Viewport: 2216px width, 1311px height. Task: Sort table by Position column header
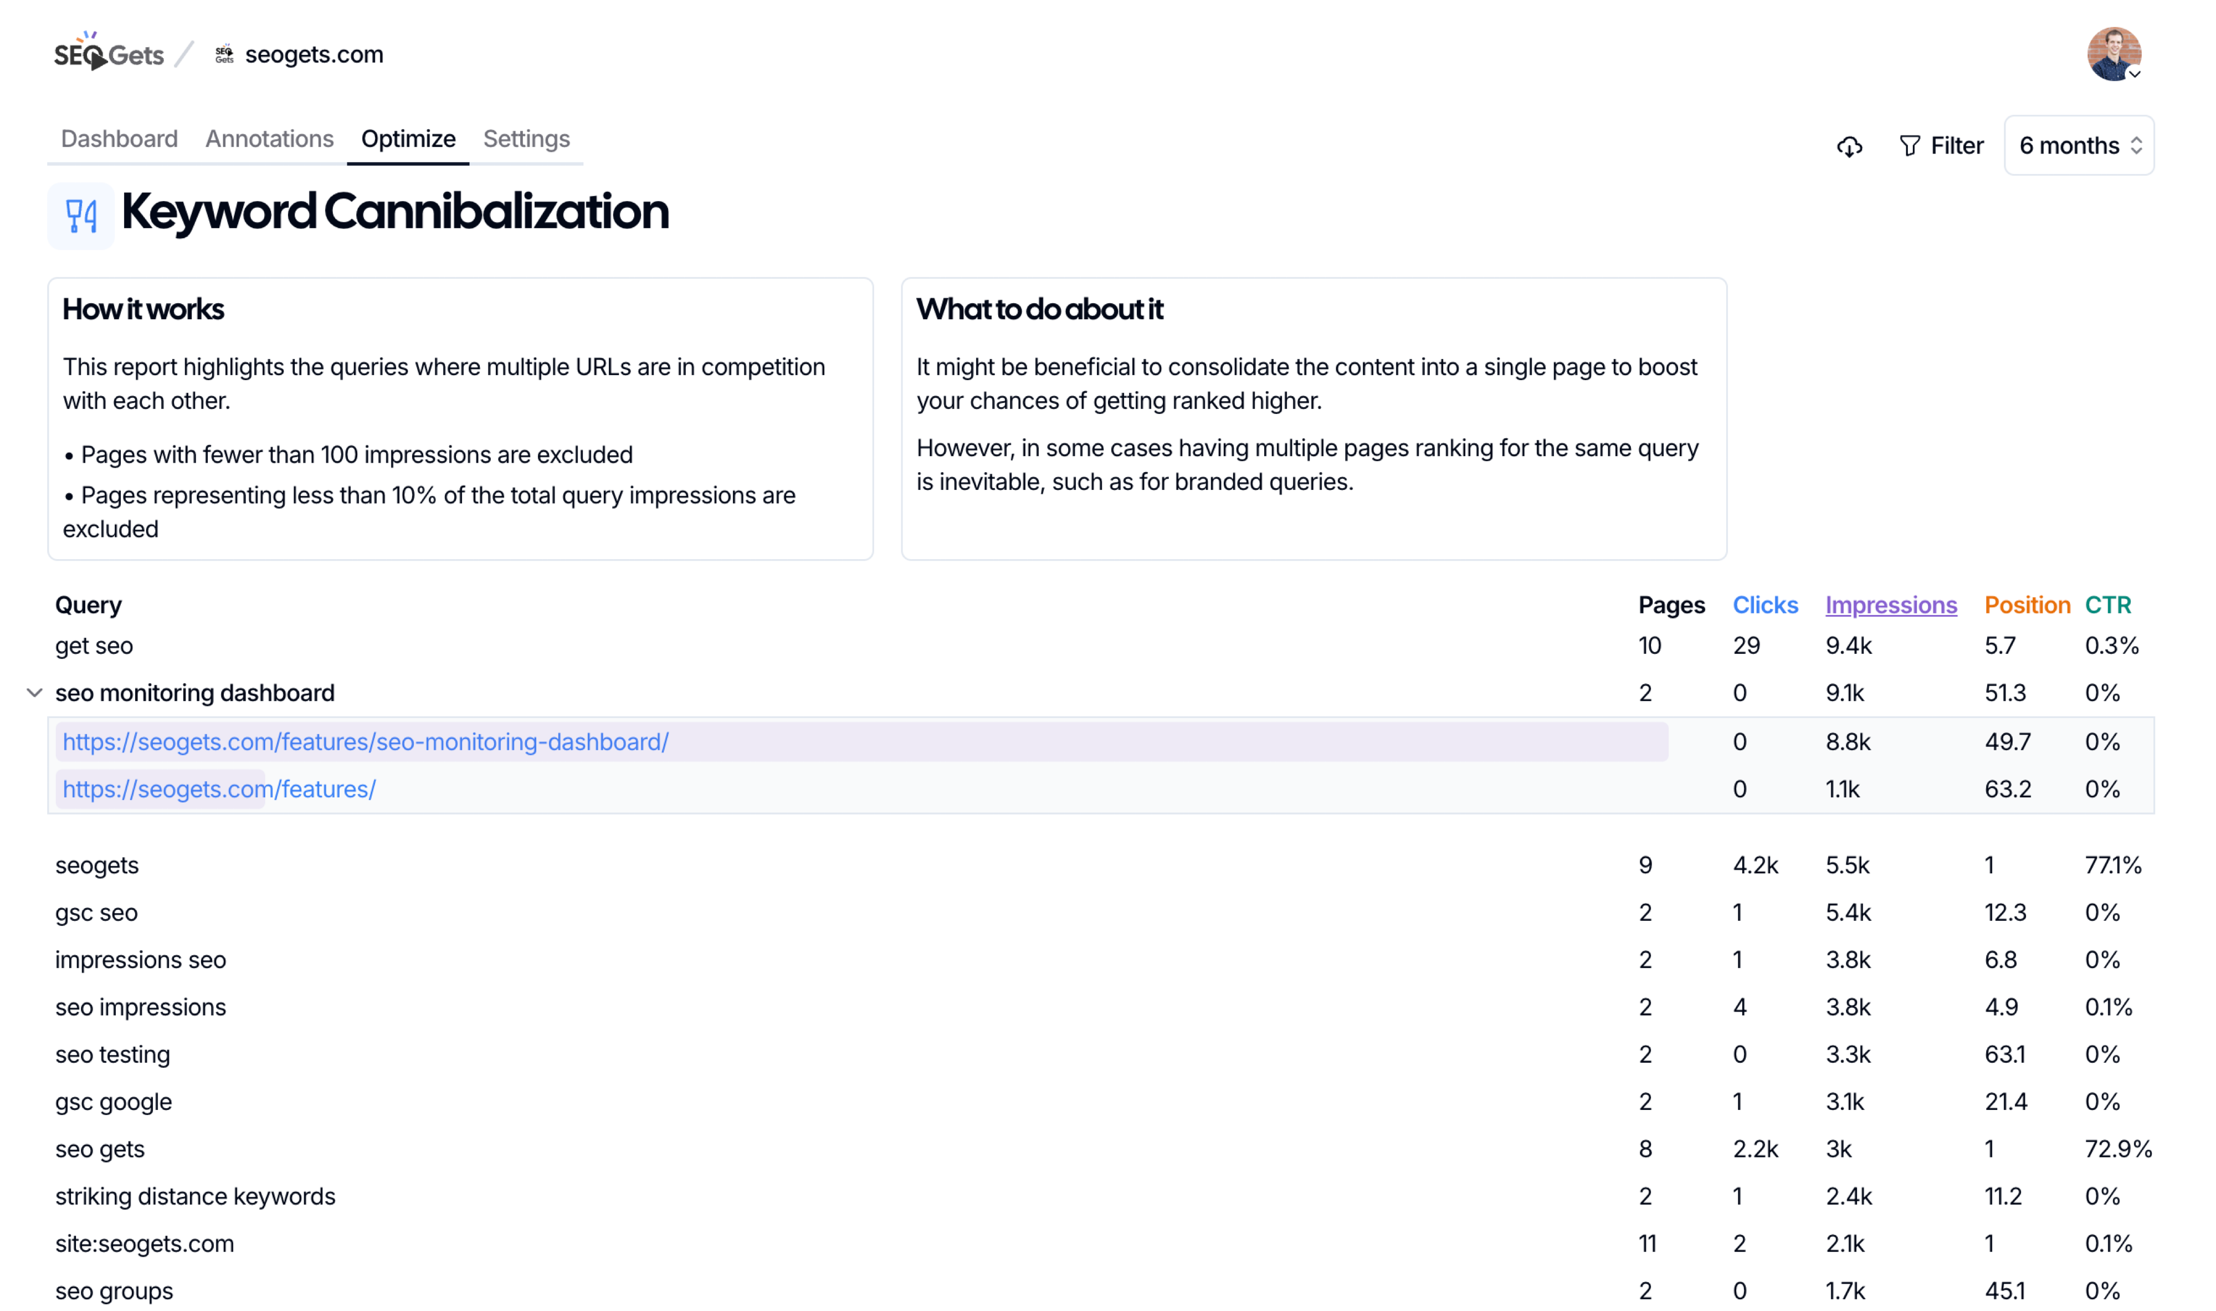(2026, 605)
